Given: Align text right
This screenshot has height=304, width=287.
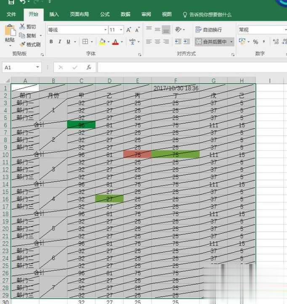Looking at the screenshot, I should pyautogui.click(x=166, y=42).
